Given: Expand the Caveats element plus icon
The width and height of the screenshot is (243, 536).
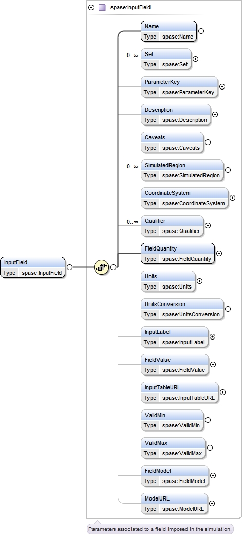Looking at the screenshot, I should (x=208, y=142).
